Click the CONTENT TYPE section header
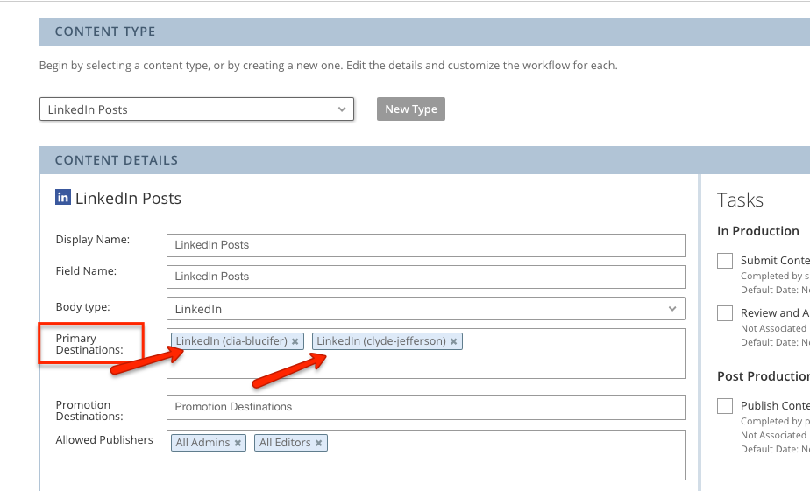Image resolution: width=810 pixels, height=491 pixels. click(x=424, y=32)
